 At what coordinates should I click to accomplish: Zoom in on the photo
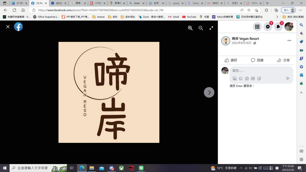190,28
